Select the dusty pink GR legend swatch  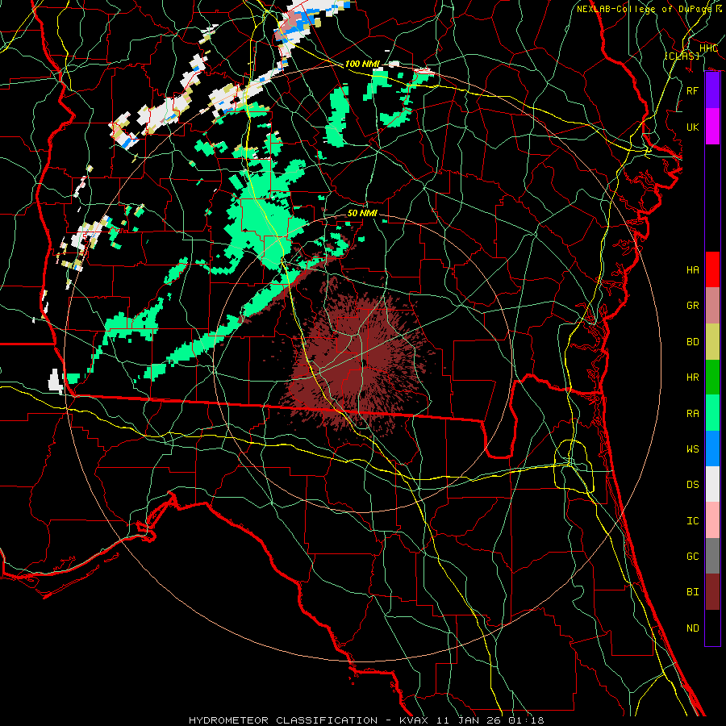[712, 305]
